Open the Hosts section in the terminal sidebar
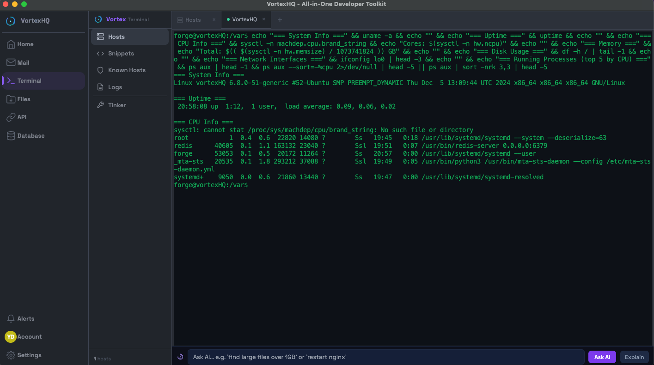This screenshot has height=365, width=654. point(115,36)
